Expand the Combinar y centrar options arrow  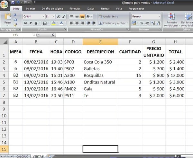pos(127,23)
